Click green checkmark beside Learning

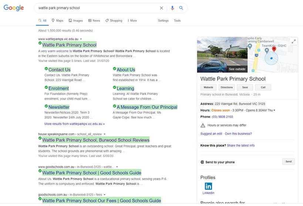point(114,87)
